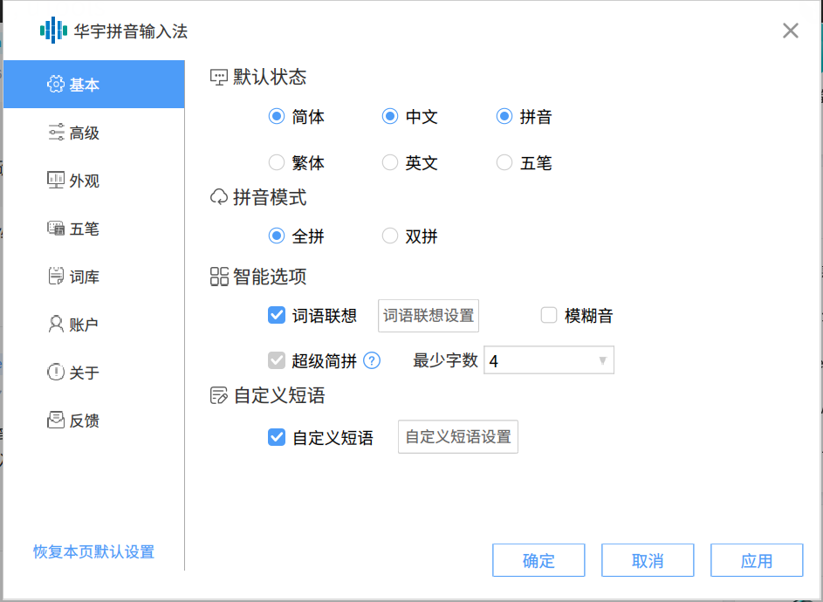Viewport: 823px width, 602px height.
Task: Click the 反馈 feedback icon in sidebar
Action: pos(55,420)
